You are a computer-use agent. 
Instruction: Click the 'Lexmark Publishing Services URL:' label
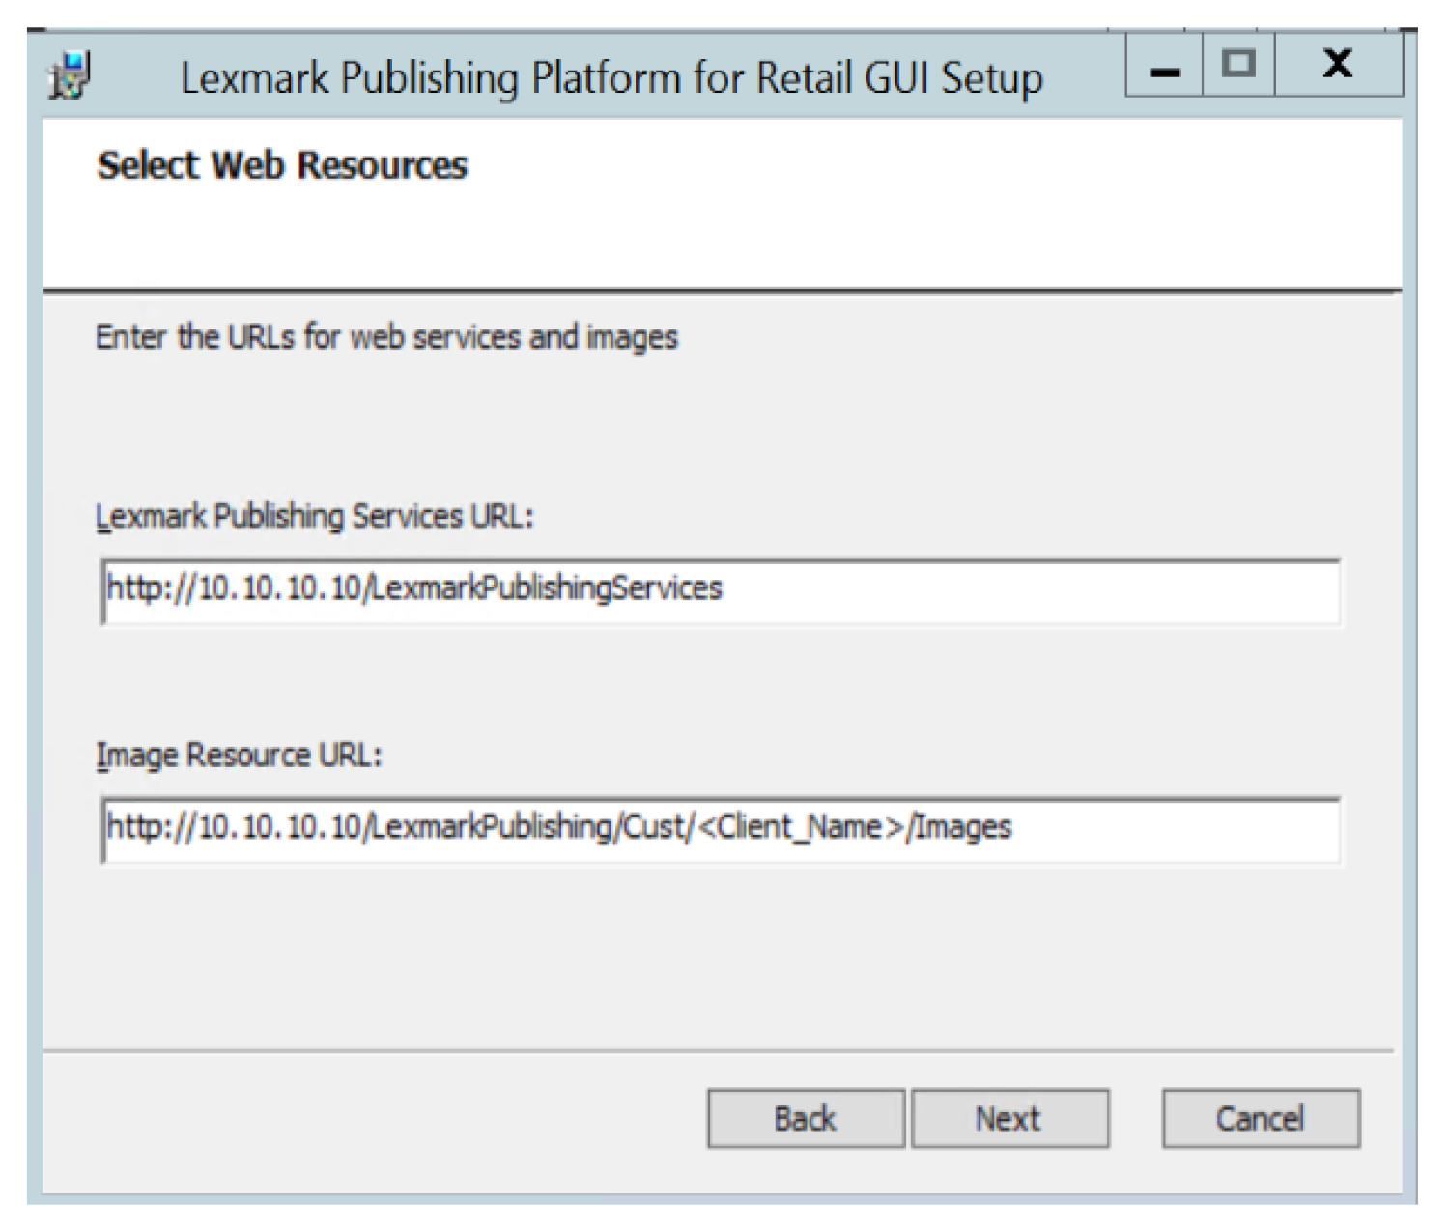tap(315, 517)
